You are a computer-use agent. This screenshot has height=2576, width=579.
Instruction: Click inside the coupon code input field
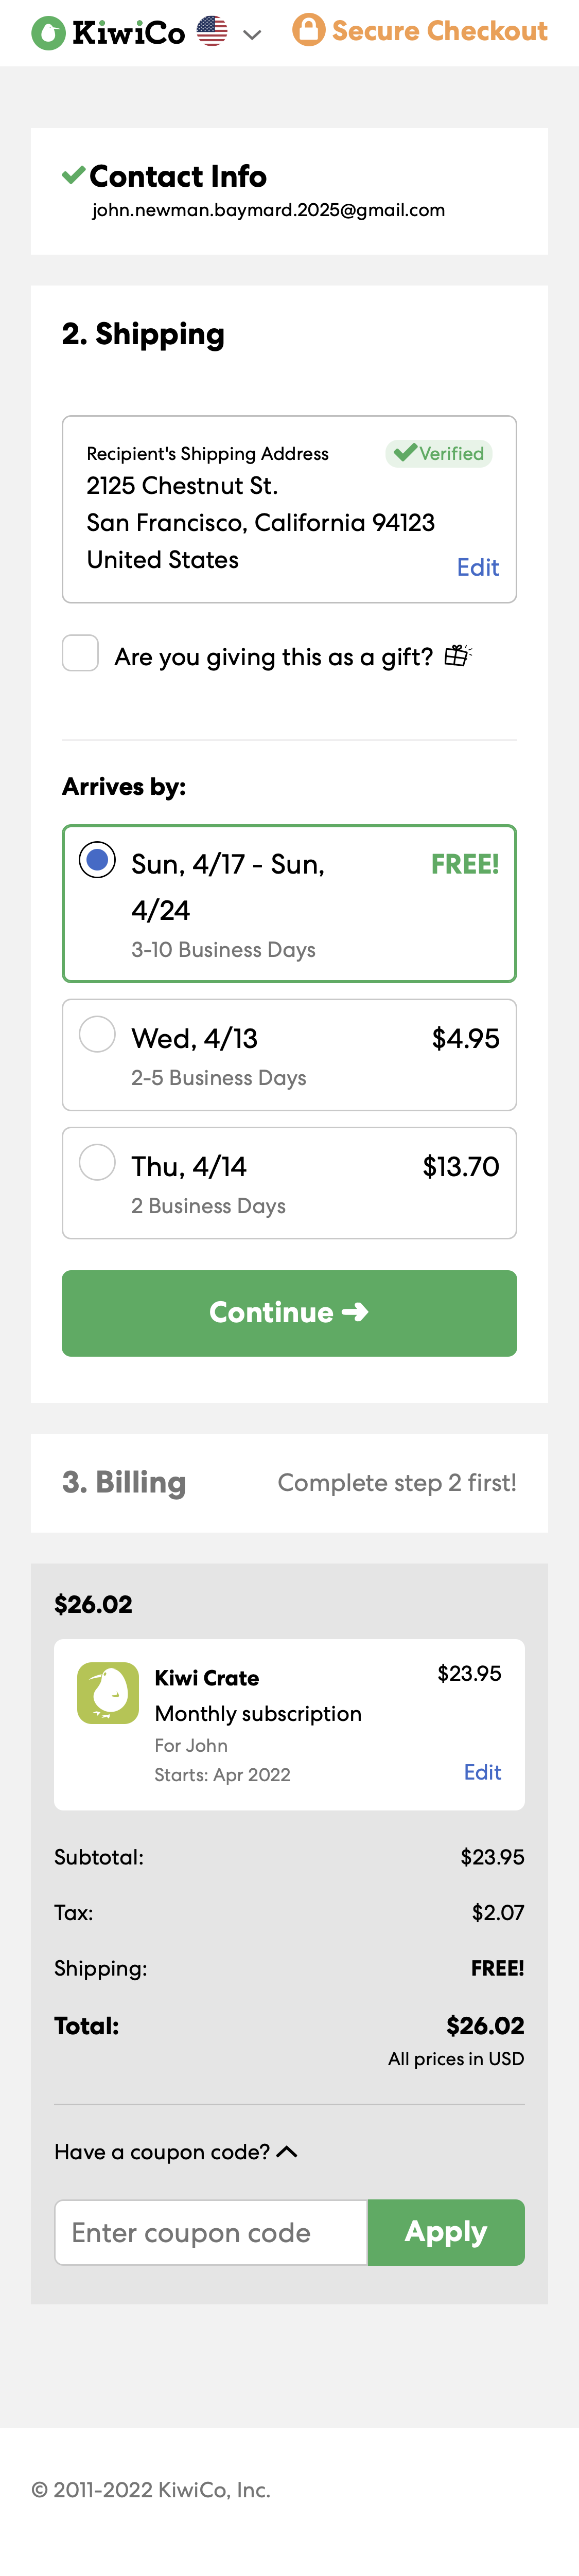tap(210, 2232)
